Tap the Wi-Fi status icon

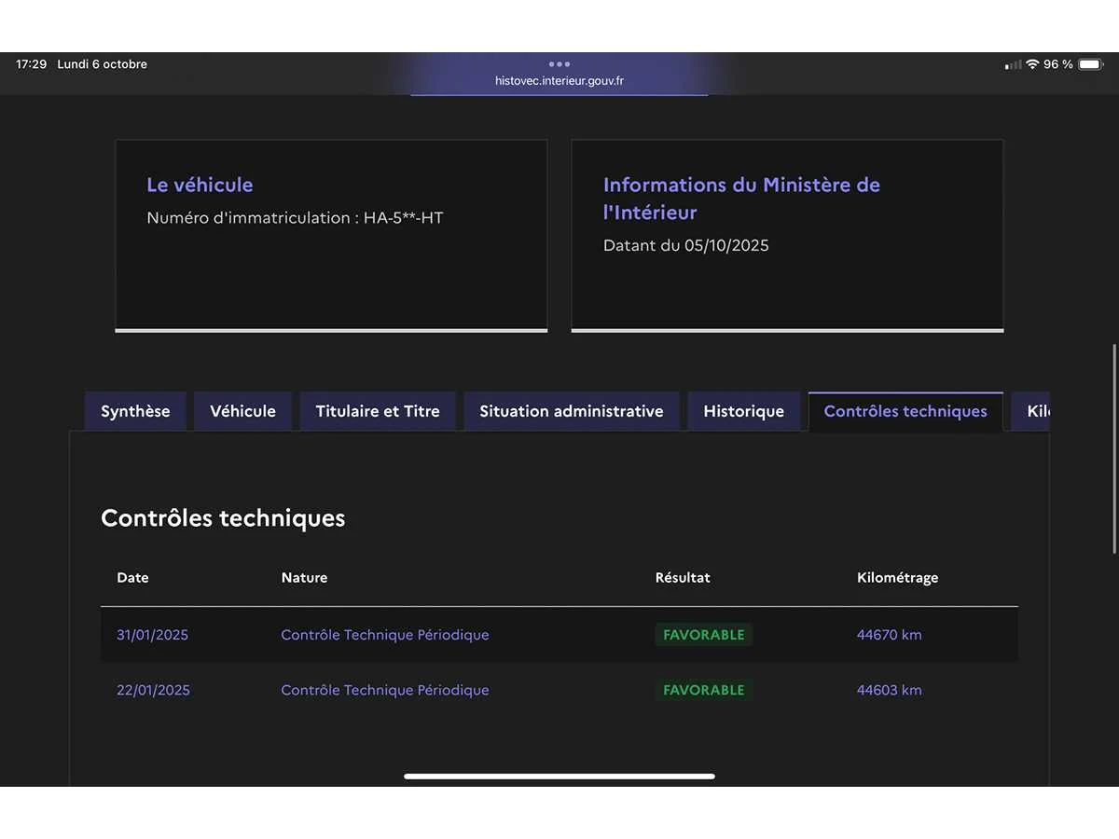coord(1032,64)
